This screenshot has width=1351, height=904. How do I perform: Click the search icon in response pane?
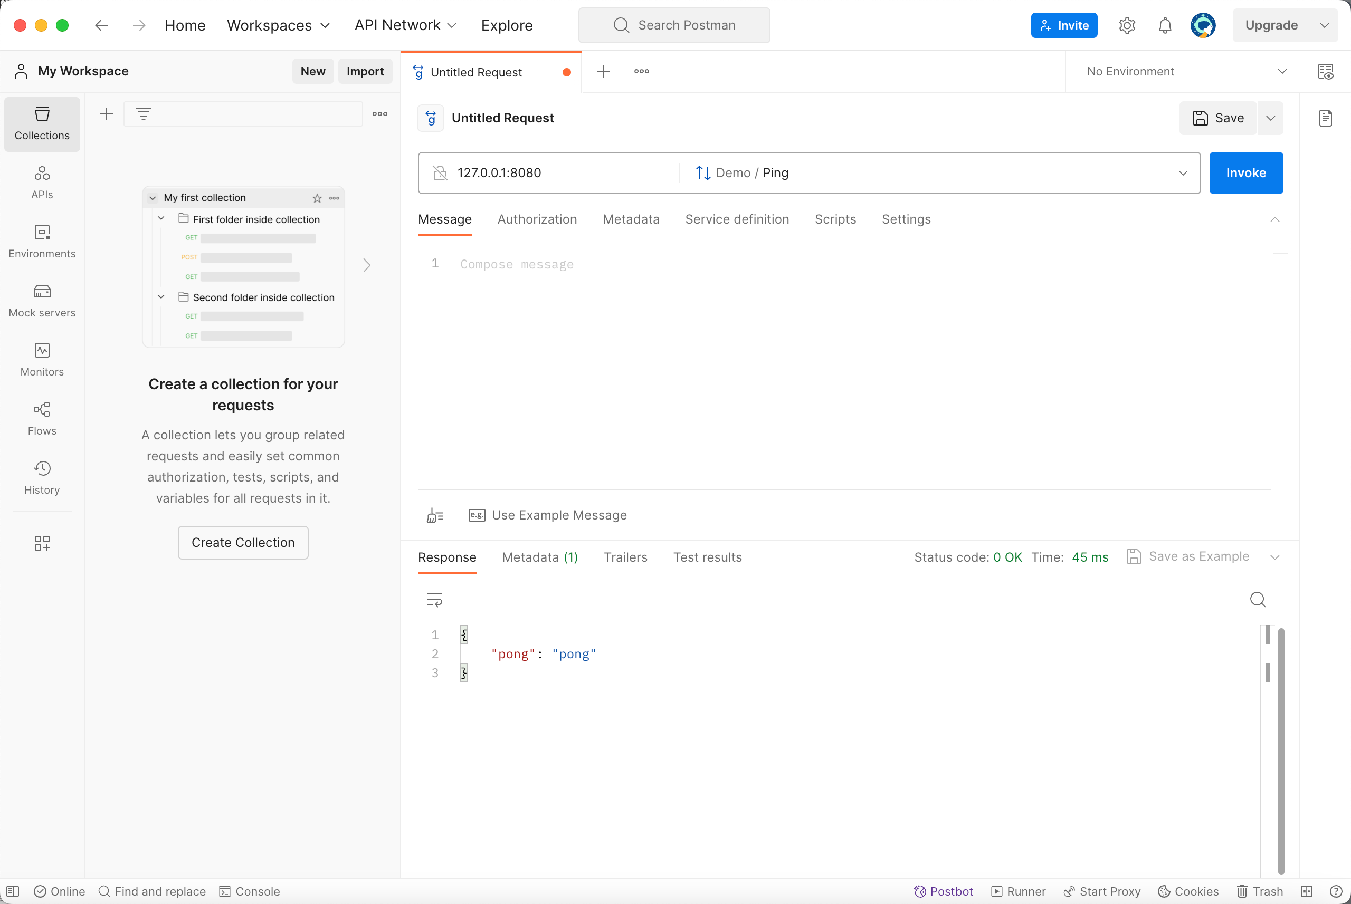(x=1258, y=600)
